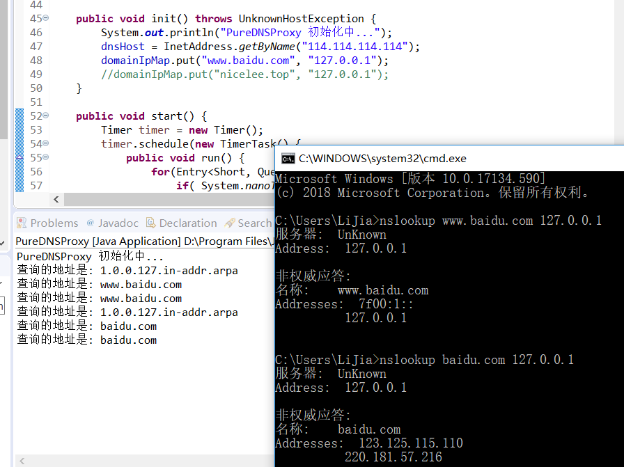The width and height of the screenshot is (624, 467).
Task: Switch to the Search tab
Action: pyautogui.click(x=253, y=223)
